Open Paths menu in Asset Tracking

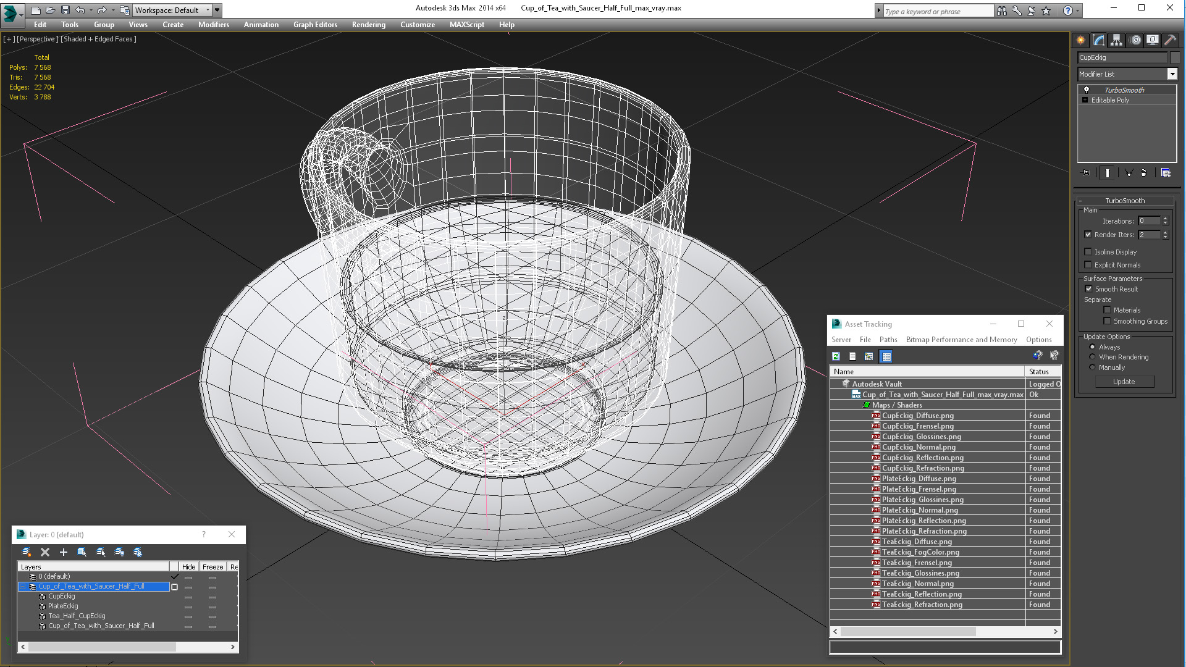[x=888, y=340]
